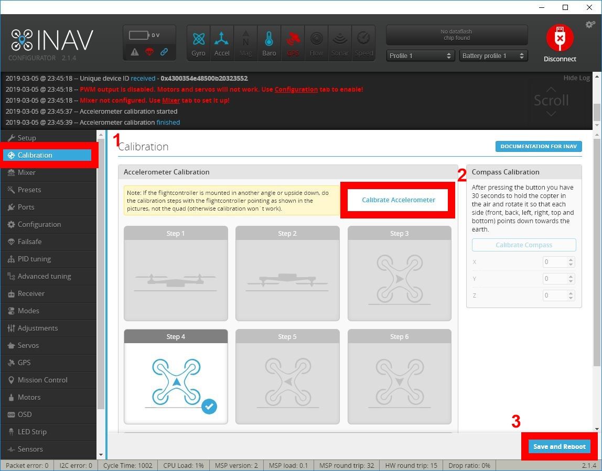Open the Ports tab
Screen dimensions: 602x471
48,207
